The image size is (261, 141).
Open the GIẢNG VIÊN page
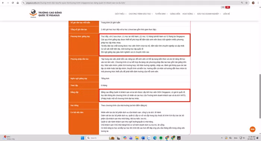click(175, 14)
